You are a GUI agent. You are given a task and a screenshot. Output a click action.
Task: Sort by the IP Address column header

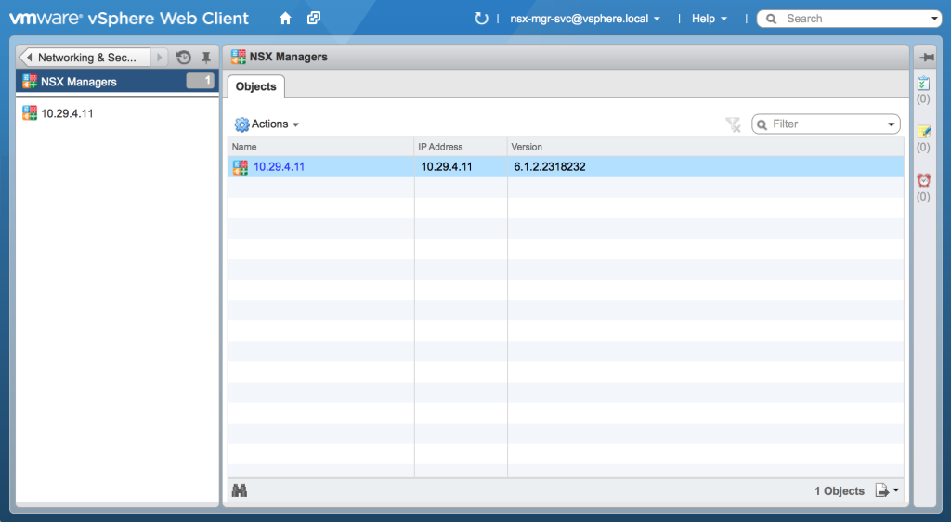(x=461, y=147)
